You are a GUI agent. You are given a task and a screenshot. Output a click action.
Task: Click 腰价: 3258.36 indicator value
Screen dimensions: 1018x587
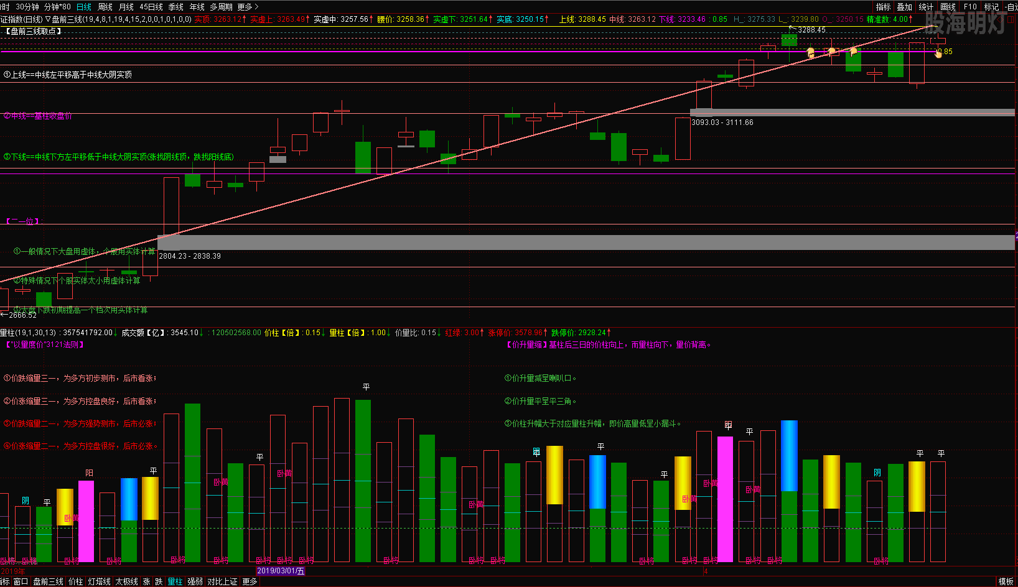403,19
